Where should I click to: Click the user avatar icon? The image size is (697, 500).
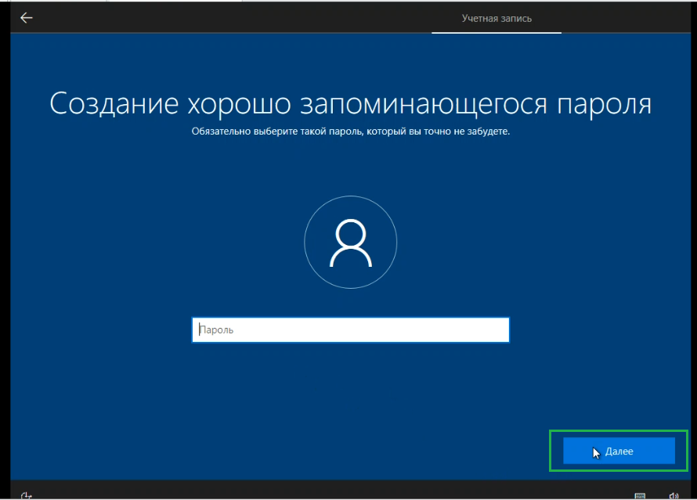point(350,242)
